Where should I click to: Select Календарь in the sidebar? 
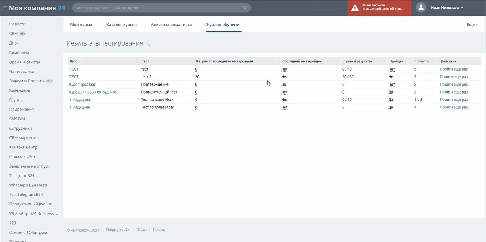tap(20, 90)
